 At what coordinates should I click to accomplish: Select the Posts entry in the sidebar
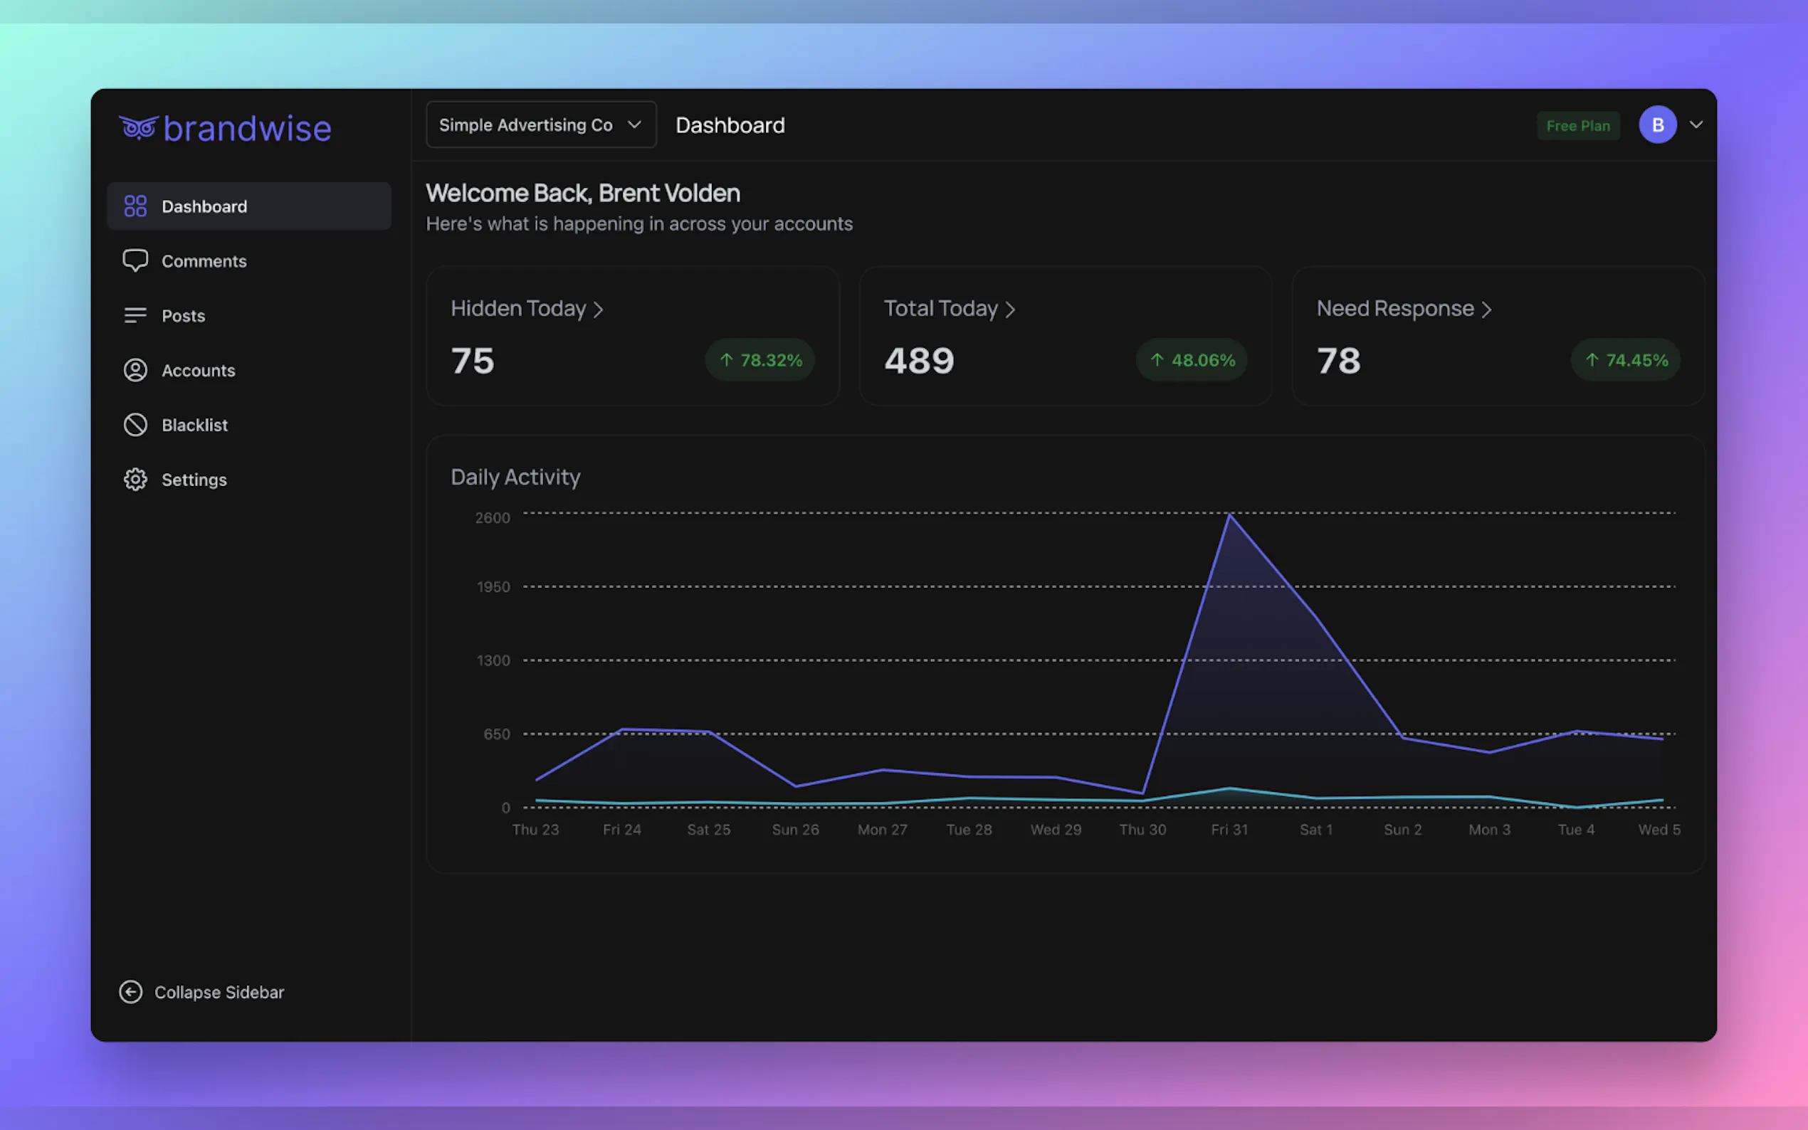point(183,315)
